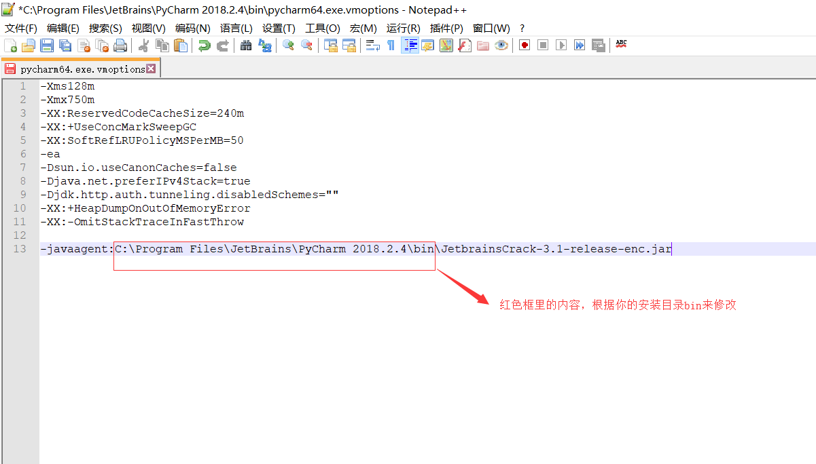
Task: Toggle synchronized vertical scrolling
Action: (x=331, y=45)
